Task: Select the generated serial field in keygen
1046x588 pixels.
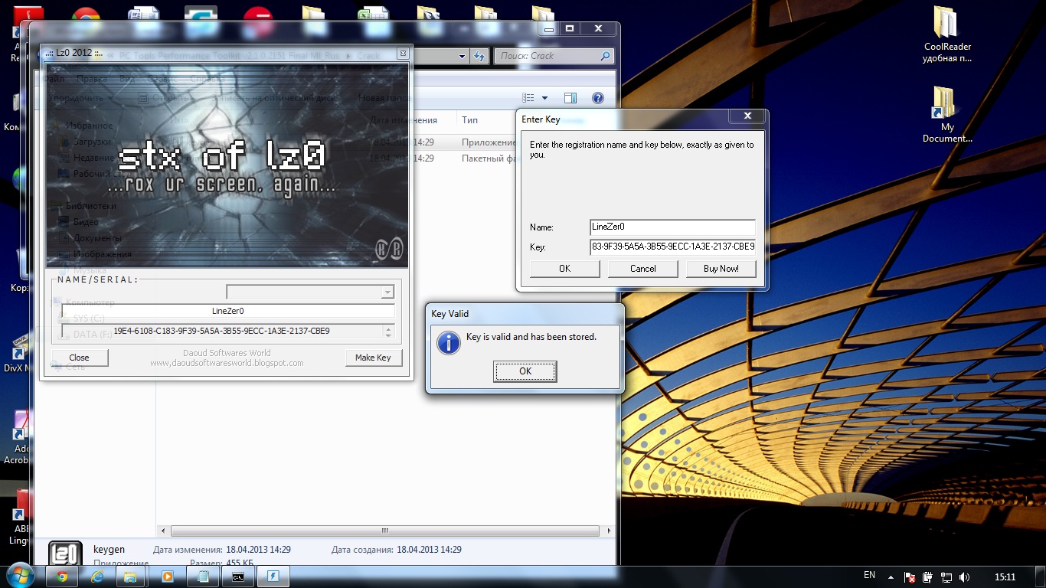Action: point(222,332)
